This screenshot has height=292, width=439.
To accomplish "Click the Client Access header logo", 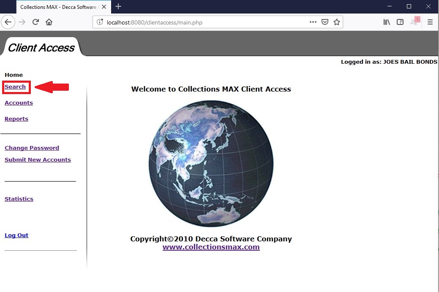I will (41, 48).
